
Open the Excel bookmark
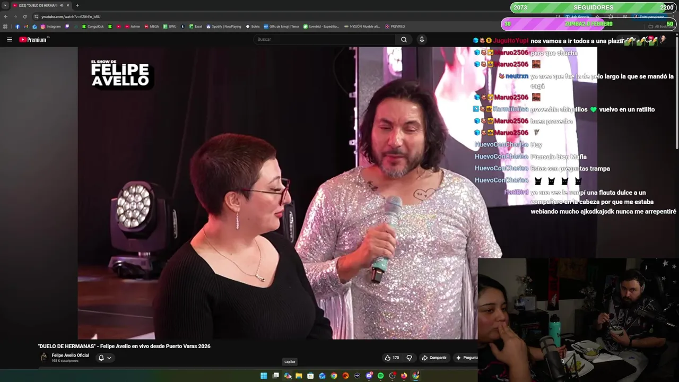coord(195,27)
